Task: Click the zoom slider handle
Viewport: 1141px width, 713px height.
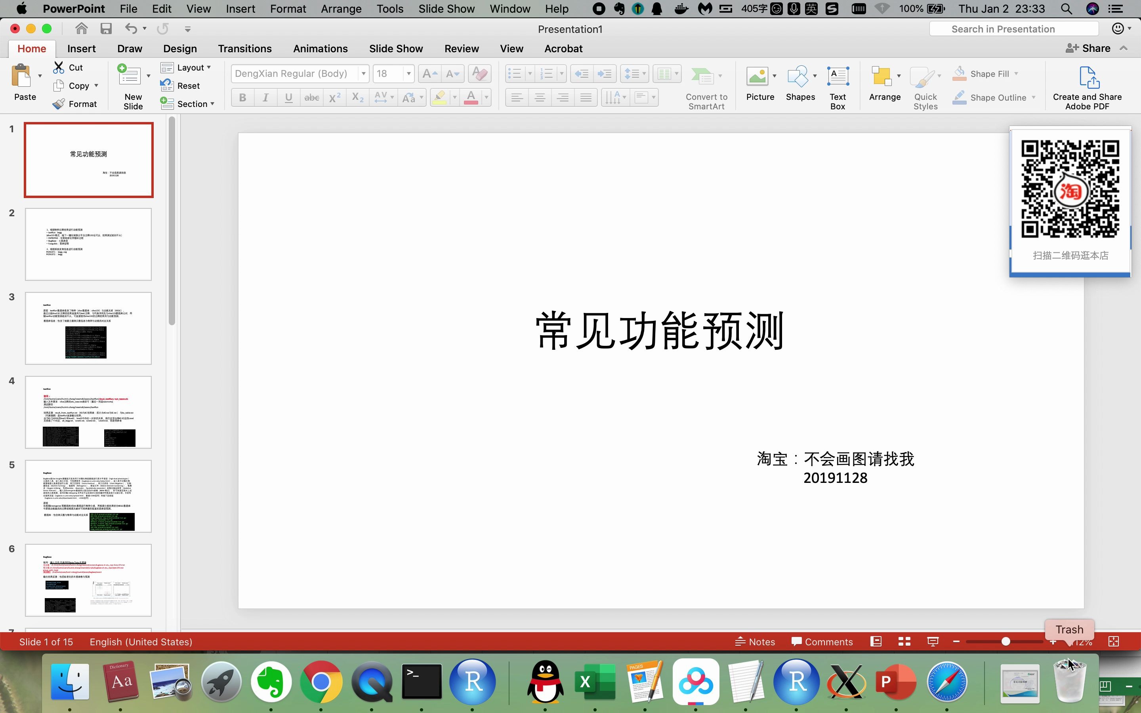Action: coord(1006,641)
